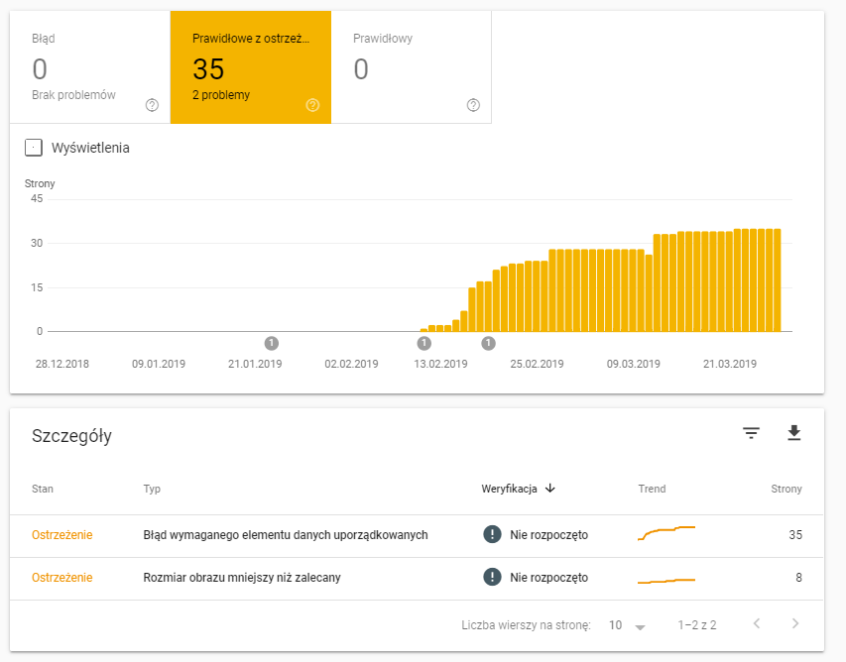This screenshot has width=846, height=662.
Task: Enable the Wyświetlenia checkbox
Action: [x=34, y=148]
